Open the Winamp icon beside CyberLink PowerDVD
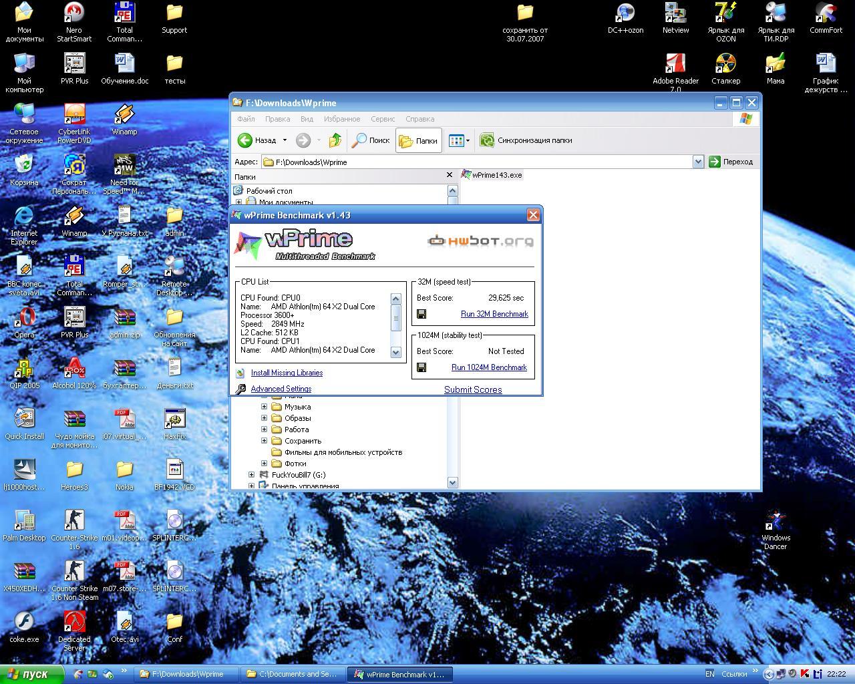Screen dimensions: 855x684 tap(124, 120)
